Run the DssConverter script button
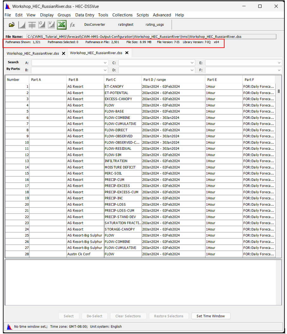287x334 pixels. tap(95, 25)
